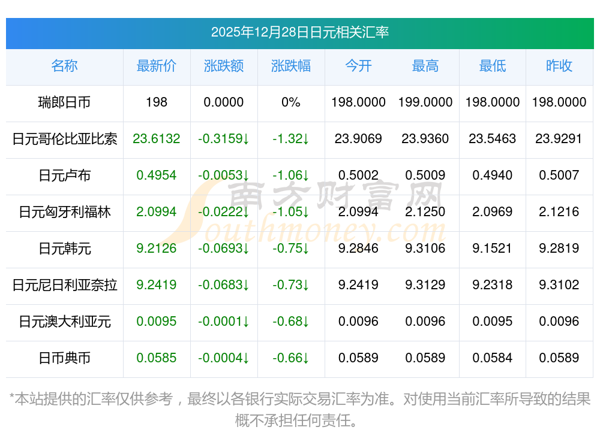The height and width of the screenshot is (439, 600).
Task: Click the 日元尼日利亚奈拉 row name
Action: coord(64,285)
